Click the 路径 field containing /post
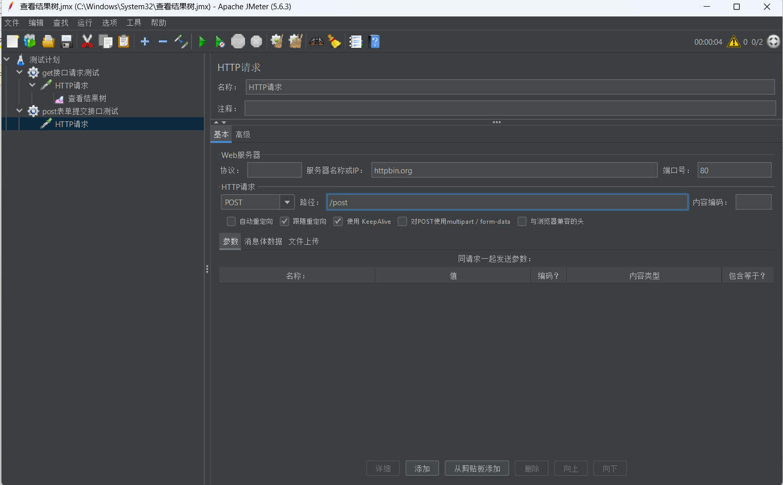The width and height of the screenshot is (783, 485). tap(508, 202)
